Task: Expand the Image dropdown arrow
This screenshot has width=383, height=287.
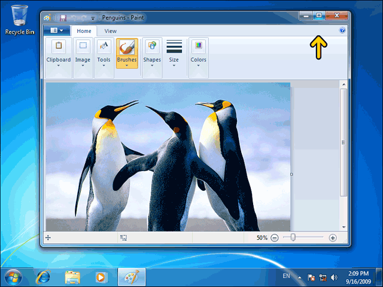Action: coord(83,65)
